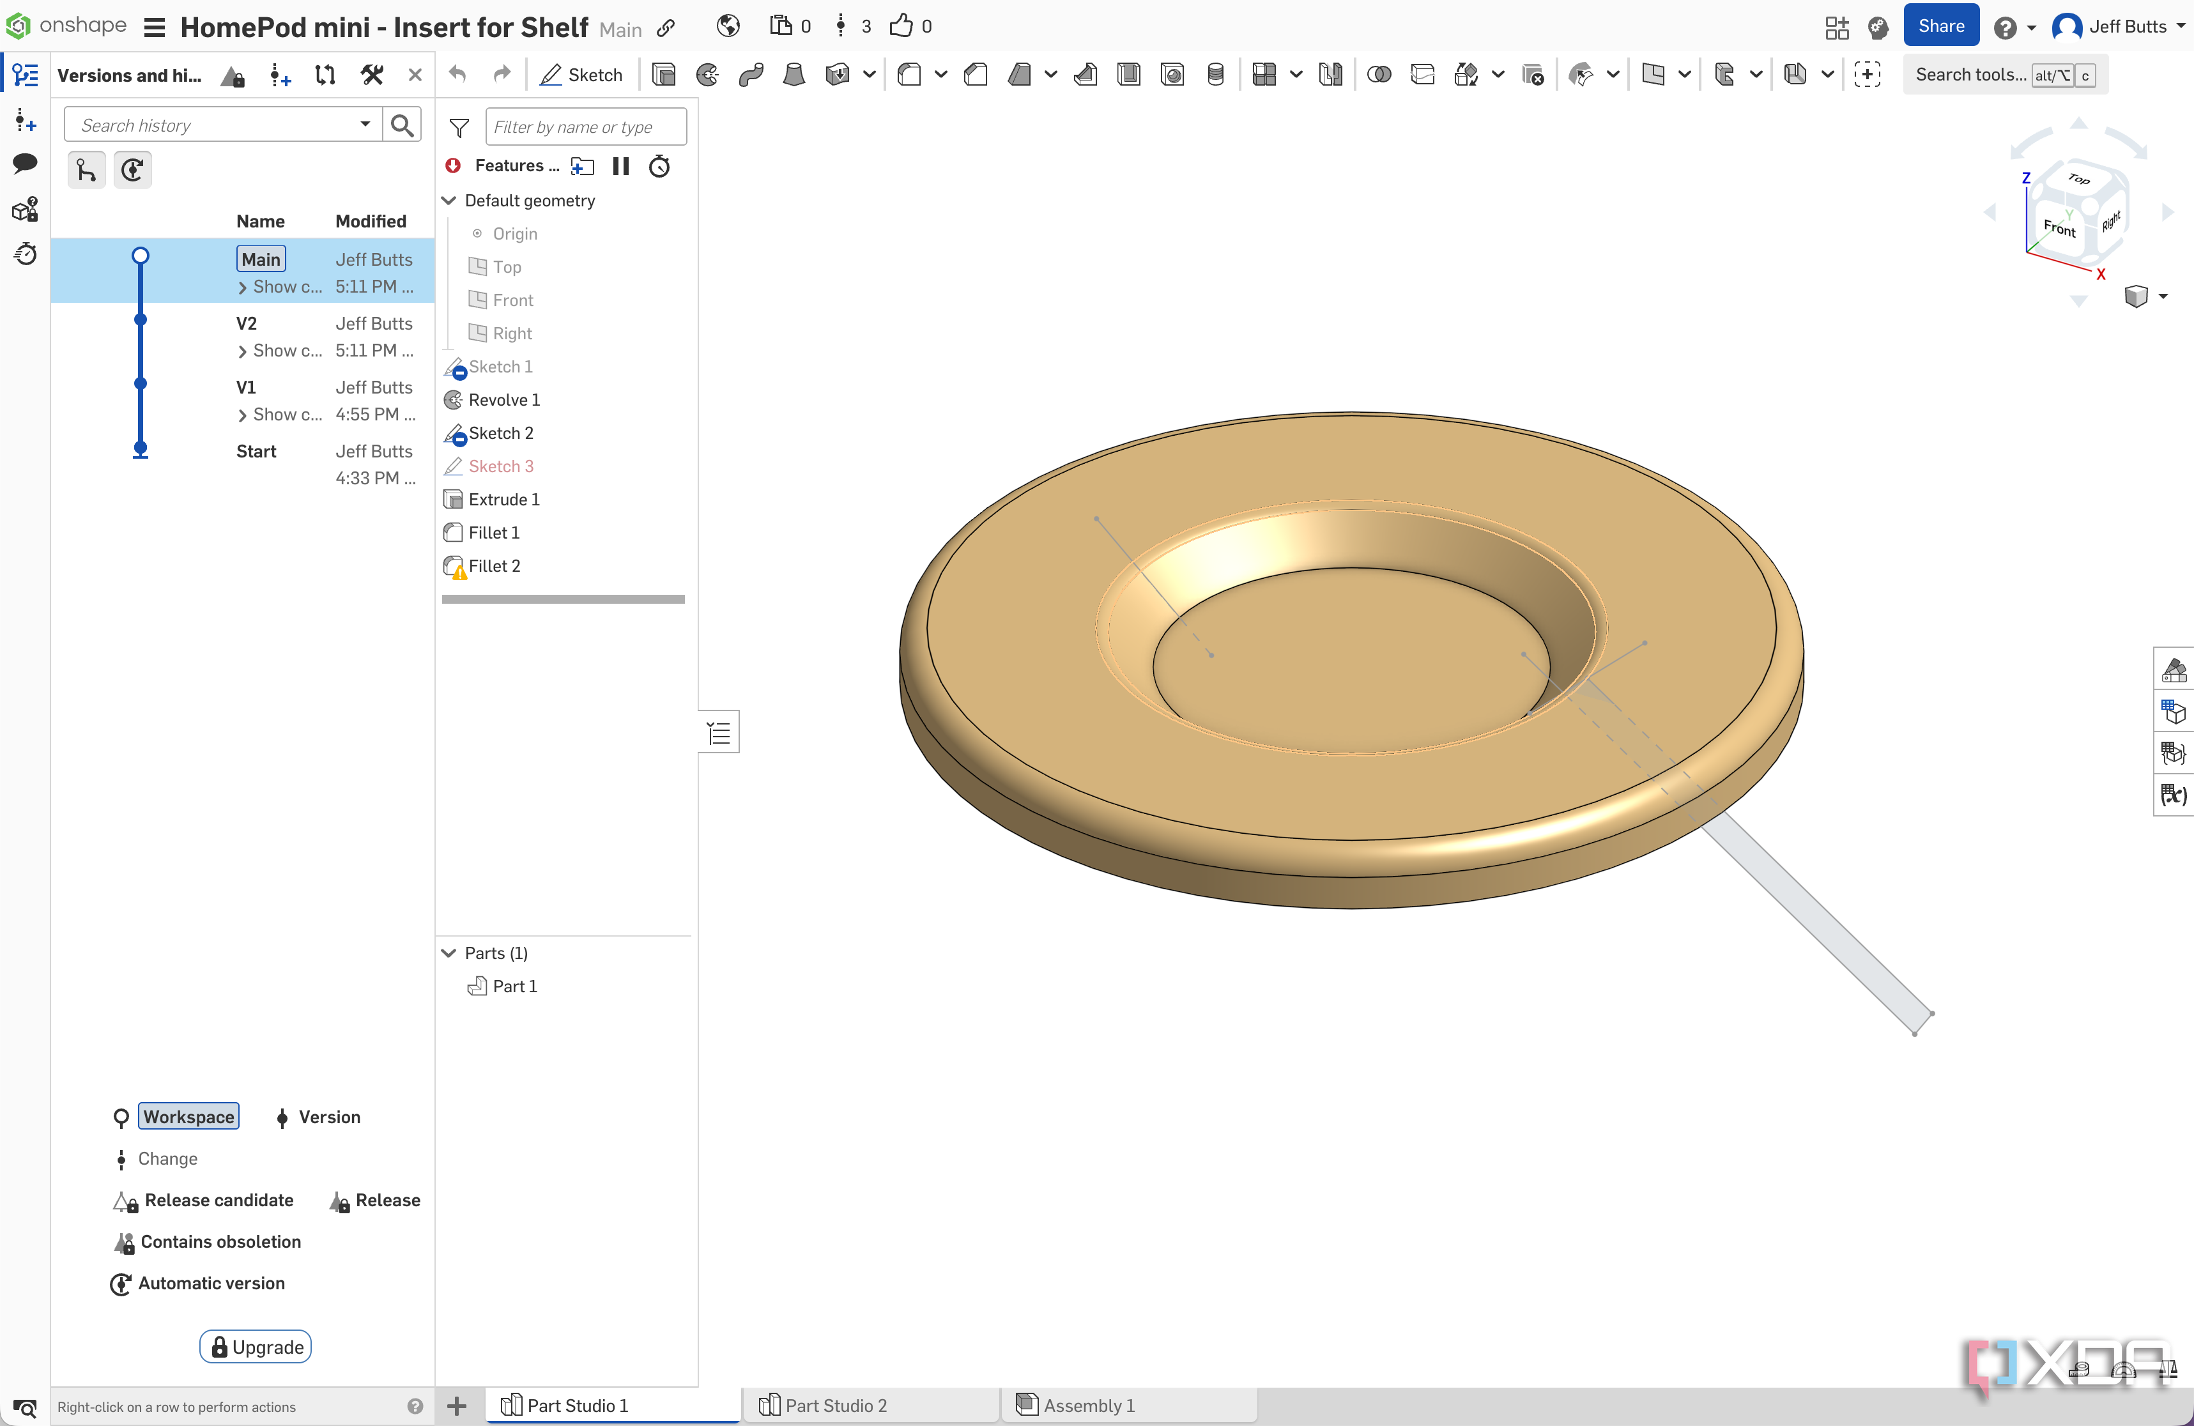Click the Filter by name or type field
Viewport: 2194px width, 1426px height.
pos(587,127)
